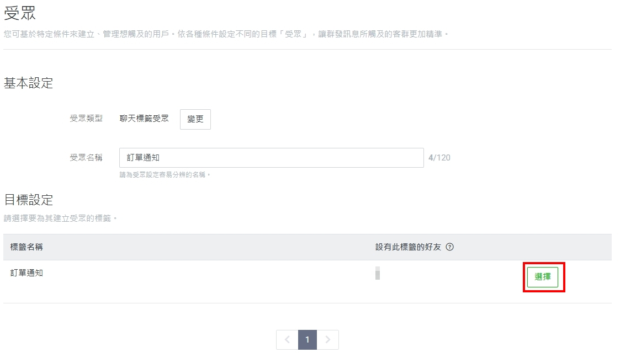Click the 受眾名稱 text input field
620x358 pixels.
point(271,158)
